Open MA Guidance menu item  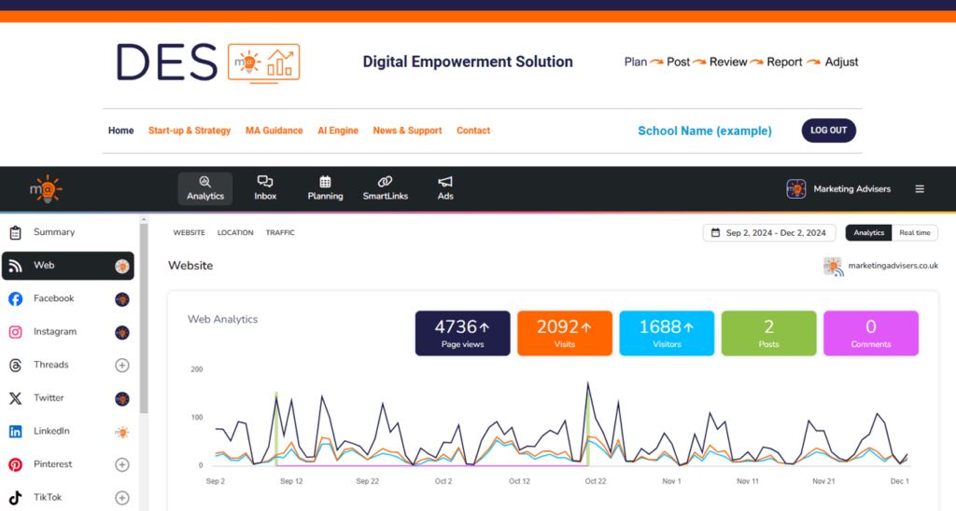click(x=274, y=131)
